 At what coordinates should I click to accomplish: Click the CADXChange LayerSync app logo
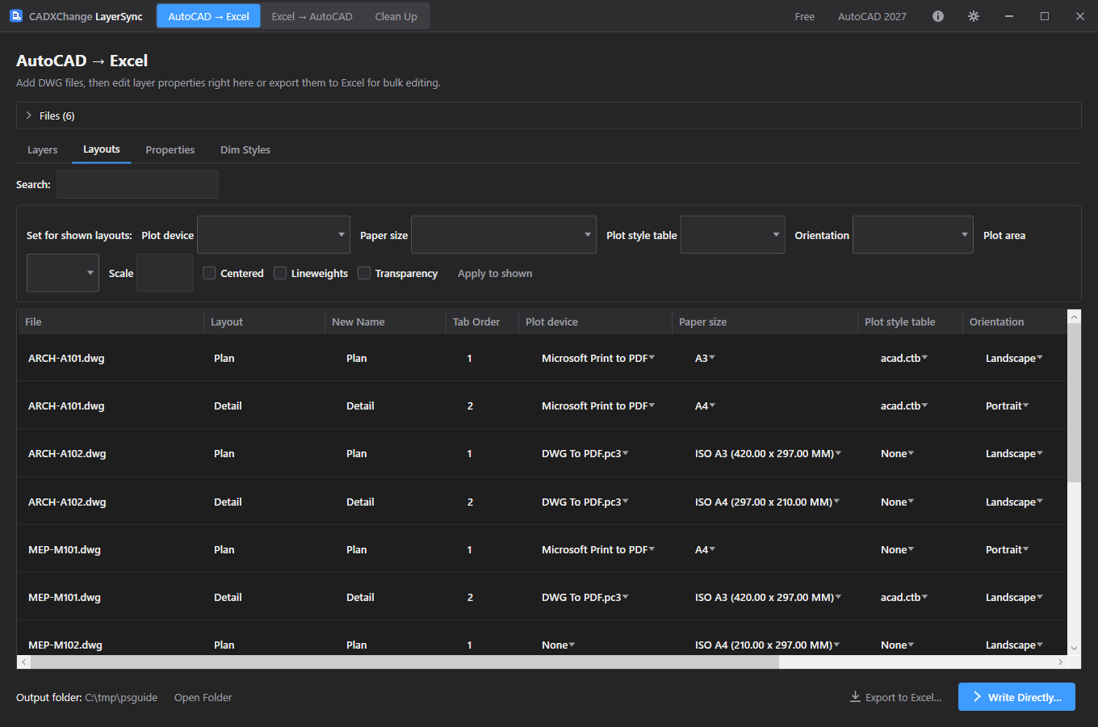click(x=16, y=16)
